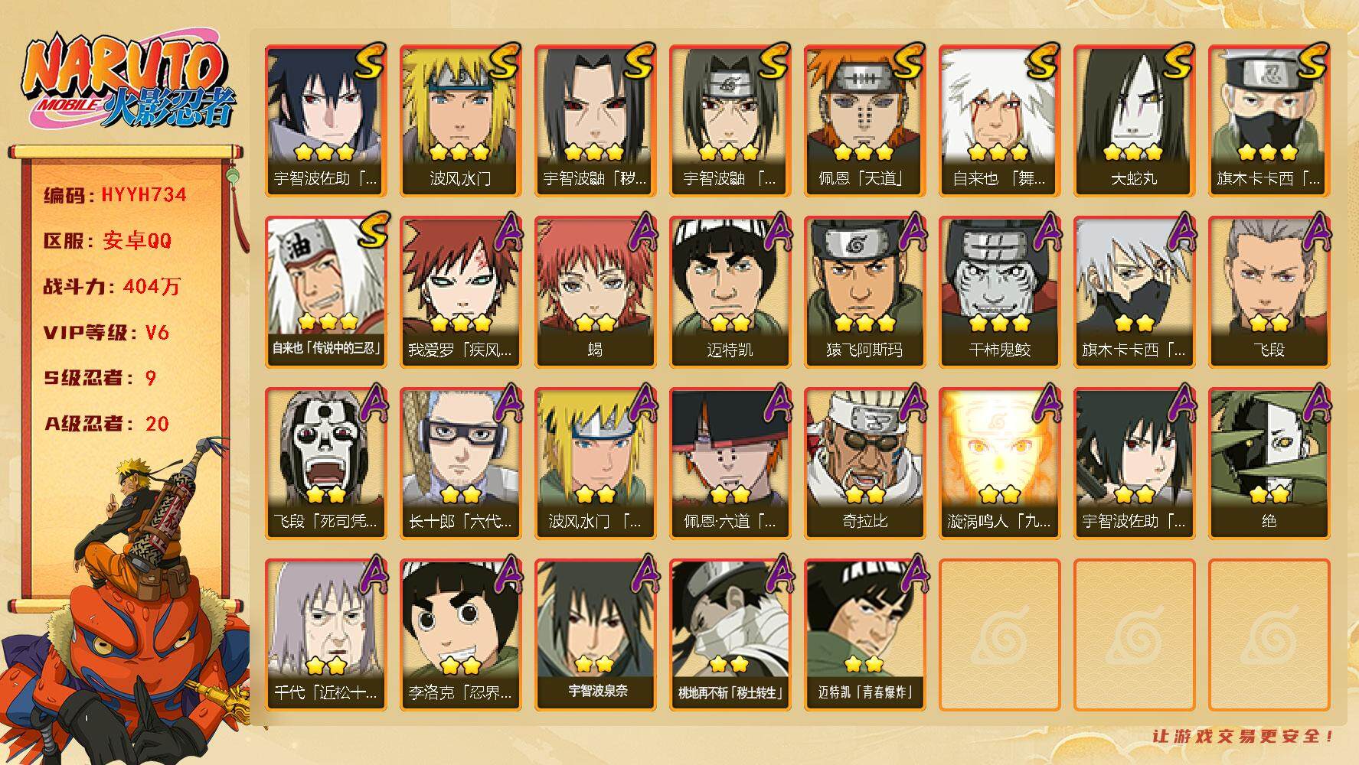Open the 干柿鬼鲛 ninja card
1359x765 pixels.
[x=999, y=291]
